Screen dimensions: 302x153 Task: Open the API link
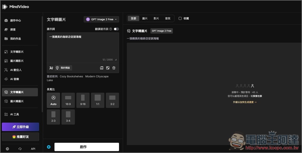click(33, 149)
